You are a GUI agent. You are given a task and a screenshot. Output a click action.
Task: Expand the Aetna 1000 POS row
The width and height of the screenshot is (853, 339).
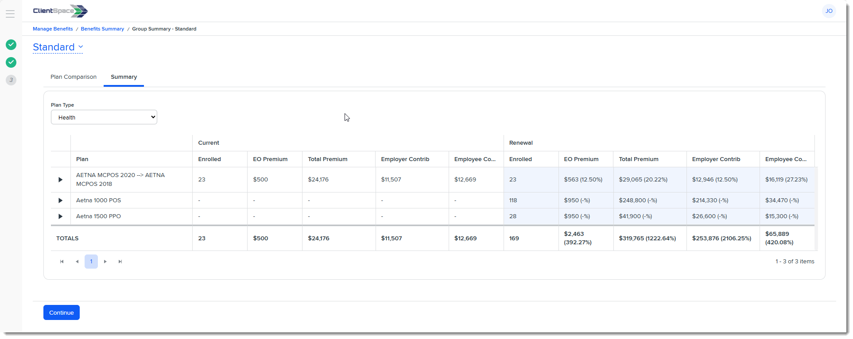click(x=61, y=200)
